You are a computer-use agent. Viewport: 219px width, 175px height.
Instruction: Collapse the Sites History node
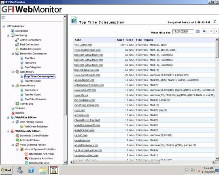pyautogui.click(x=13, y=72)
